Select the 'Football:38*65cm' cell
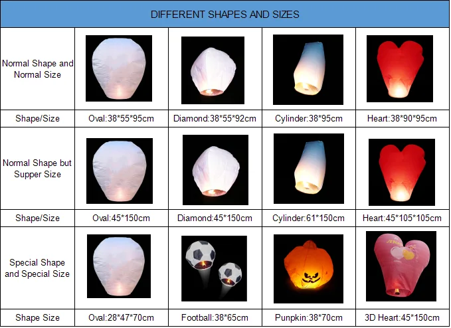This screenshot has width=451, height=328. [215, 317]
